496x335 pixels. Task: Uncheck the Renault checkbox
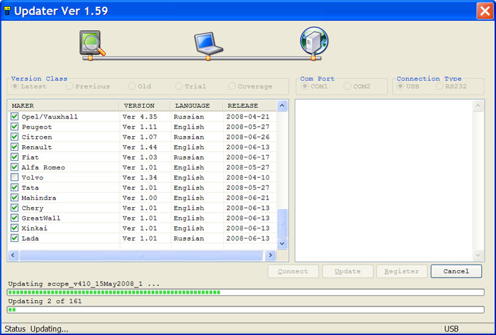pos(15,147)
